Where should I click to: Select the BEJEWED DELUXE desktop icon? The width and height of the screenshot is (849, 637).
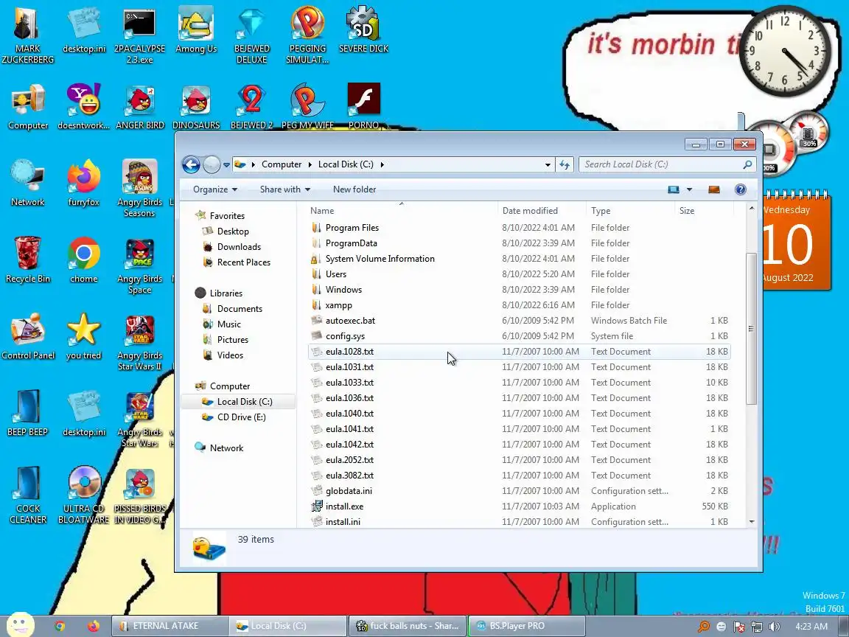point(252,35)
